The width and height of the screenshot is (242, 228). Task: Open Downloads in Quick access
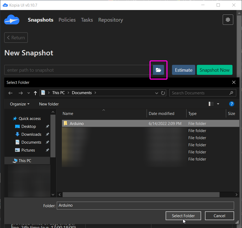(x=28, y=134)
